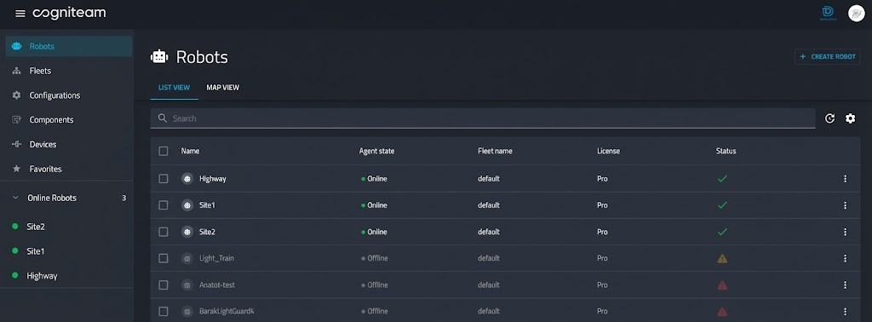This screenshot has height=322, width=872.
Task: Click the Pro license in Highway row
Action: 602,179
